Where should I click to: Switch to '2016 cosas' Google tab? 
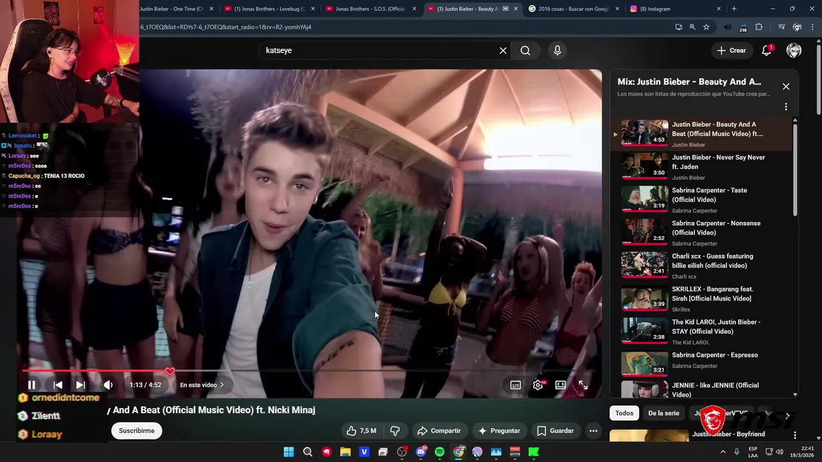pyautogui.click(x=574, y=9)
